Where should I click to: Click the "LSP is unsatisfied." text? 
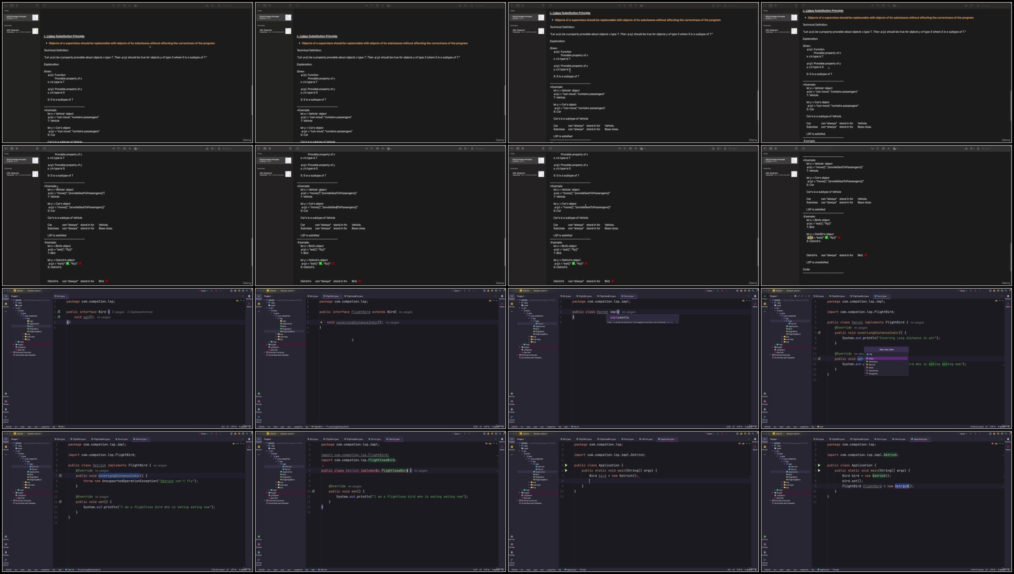click(x=817, y=262)
